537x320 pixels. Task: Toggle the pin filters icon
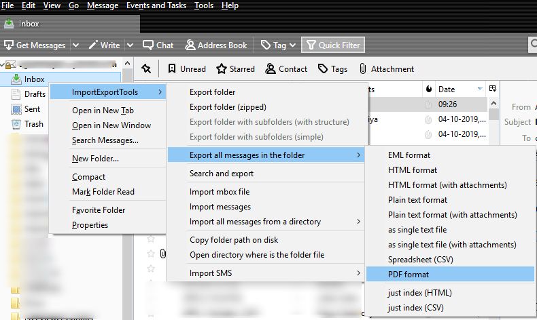point(146,68)
